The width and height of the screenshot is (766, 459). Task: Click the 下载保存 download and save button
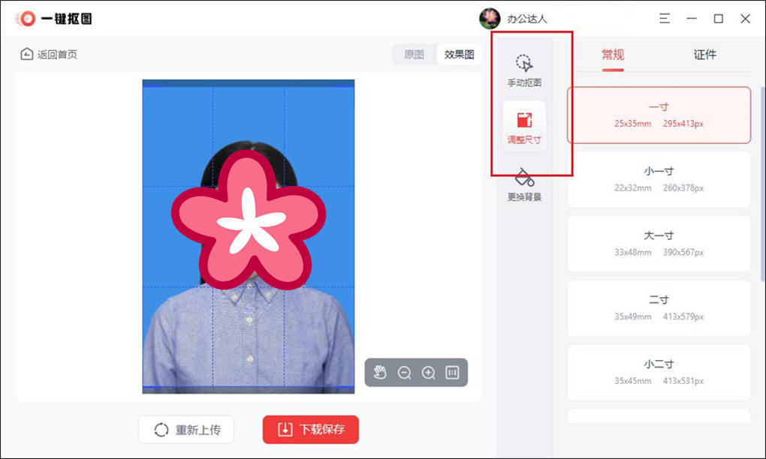(310, 429)
